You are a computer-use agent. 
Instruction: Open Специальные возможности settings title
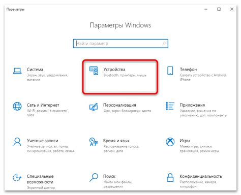coord(40,179)
